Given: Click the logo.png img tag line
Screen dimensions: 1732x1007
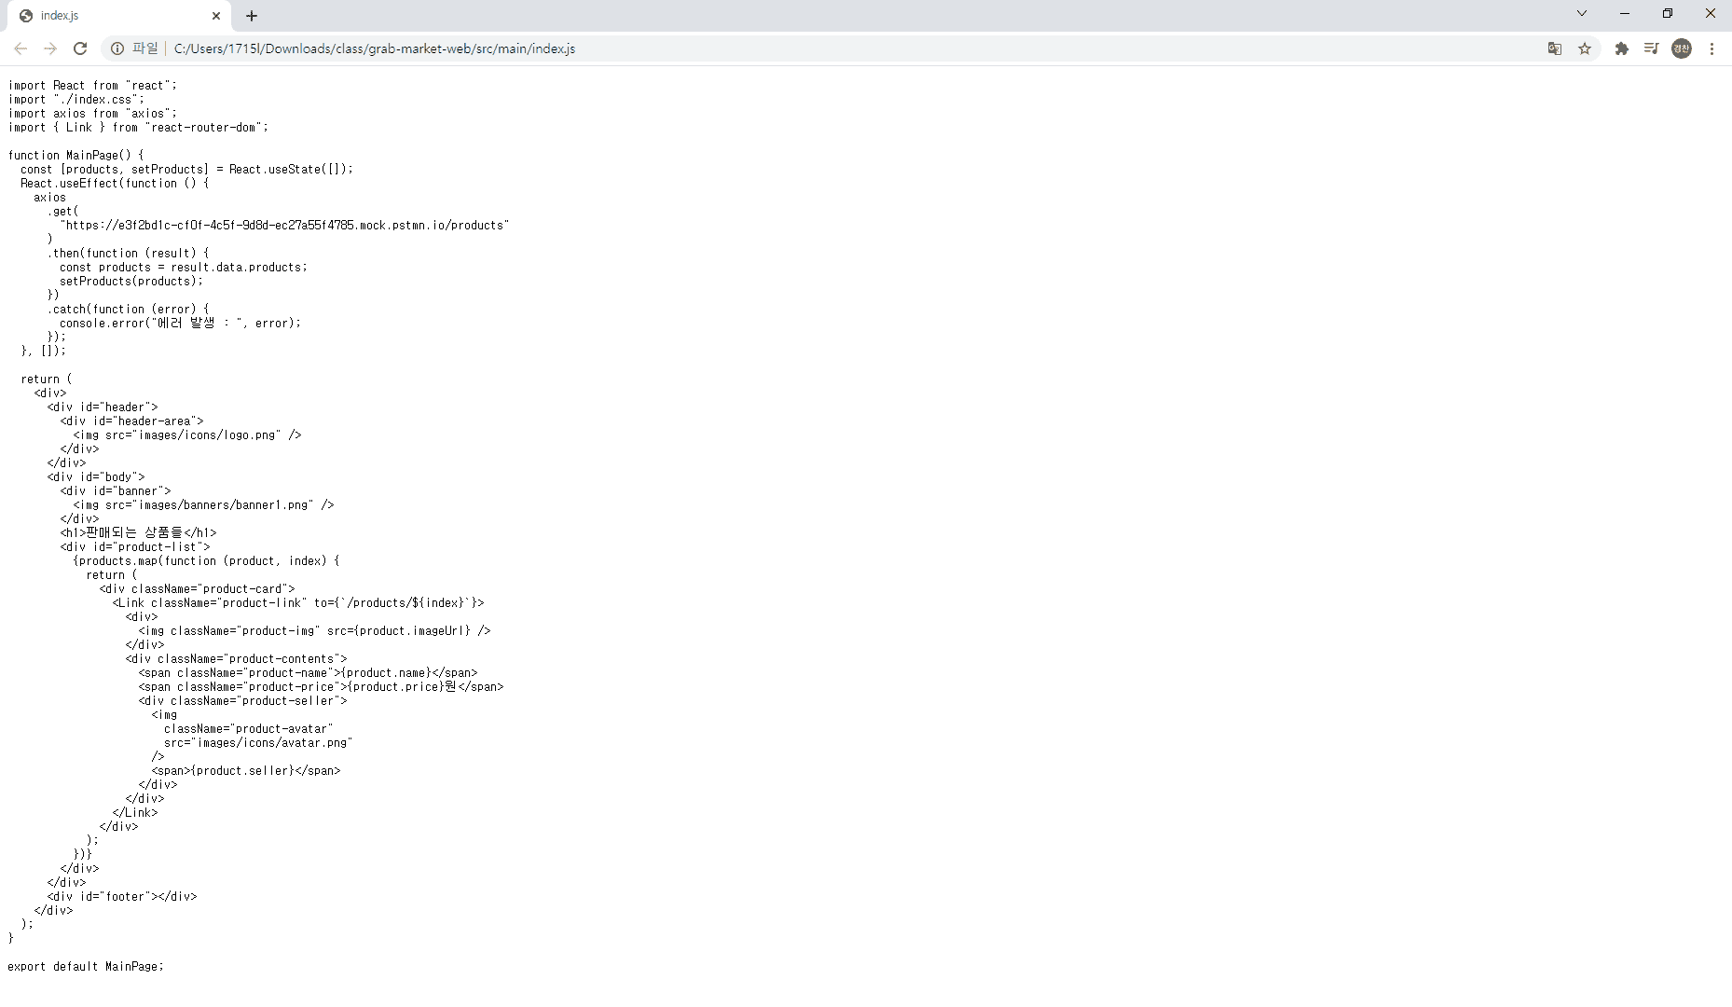Looking at the screenshot, I should [x=187, y=435].
